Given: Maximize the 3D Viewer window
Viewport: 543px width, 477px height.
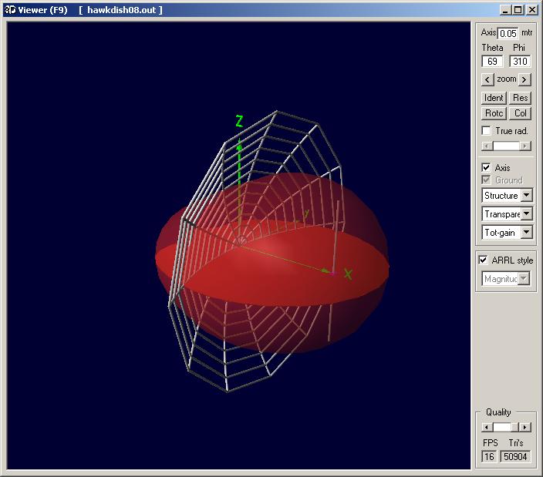Looking at the screenshot, I should pos(518,10).
